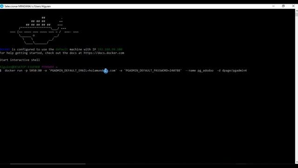Click the MINGW64 terminal icon in title bar
The width and height of the screenshot is (298, 168).
[2, 6]
